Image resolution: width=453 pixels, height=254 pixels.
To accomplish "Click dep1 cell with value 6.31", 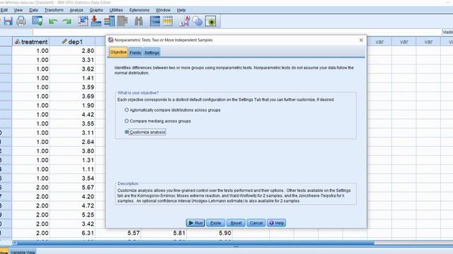I will click(x=72, y=233).
